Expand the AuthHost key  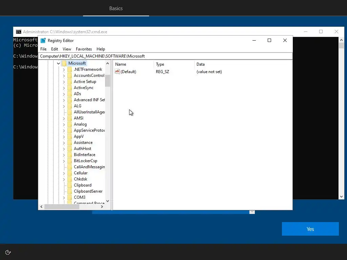pyautogui.click(x=64, y=149)
